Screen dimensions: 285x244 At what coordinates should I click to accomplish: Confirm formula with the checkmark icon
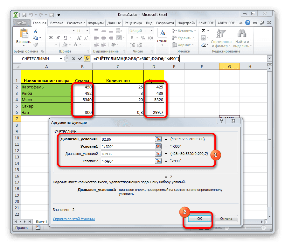click(x=80, y=58)
